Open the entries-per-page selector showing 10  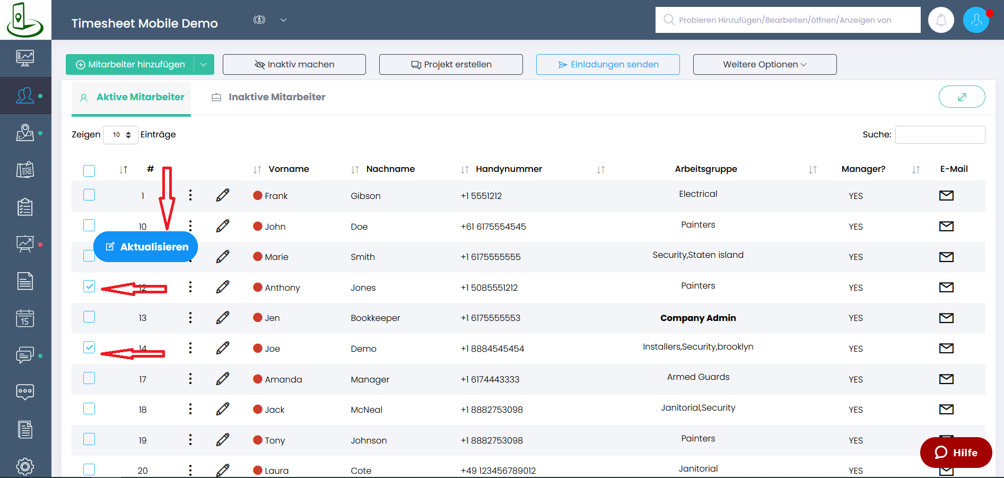pos(121,135)
